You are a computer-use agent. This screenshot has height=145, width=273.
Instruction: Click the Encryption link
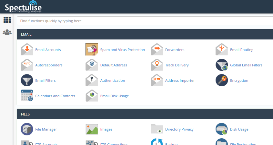[x=239, y=81]
